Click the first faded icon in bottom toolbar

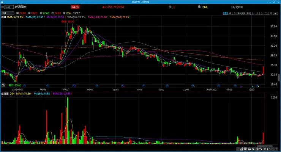[x=238, y=149]
